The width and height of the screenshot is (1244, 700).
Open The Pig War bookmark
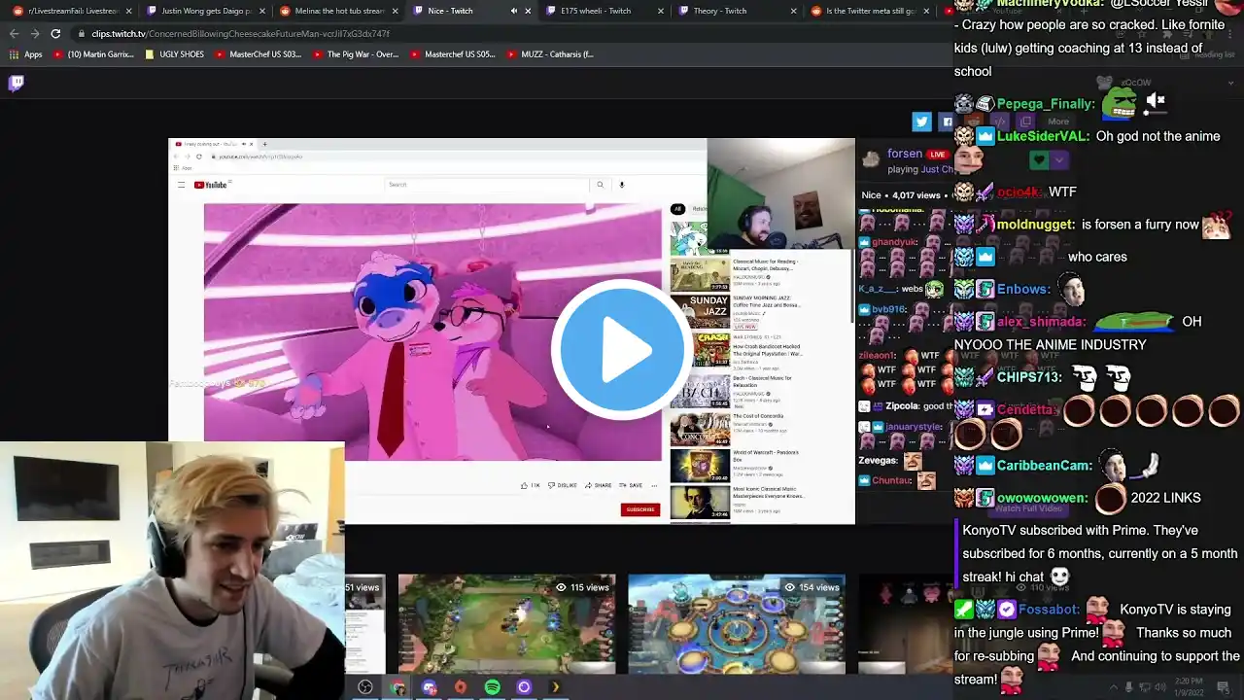pos(355,54)
